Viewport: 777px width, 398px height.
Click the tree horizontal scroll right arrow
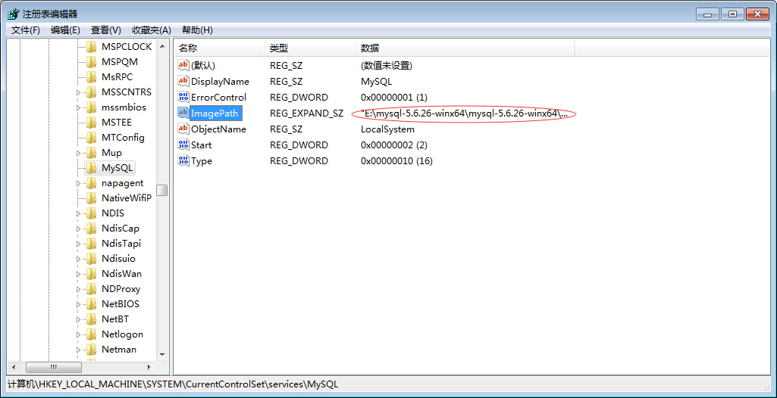(149, 367)
